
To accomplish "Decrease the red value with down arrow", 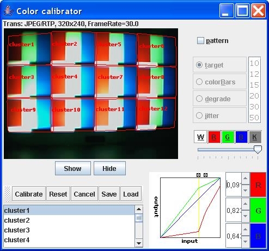I will click(x=246, y=191).
